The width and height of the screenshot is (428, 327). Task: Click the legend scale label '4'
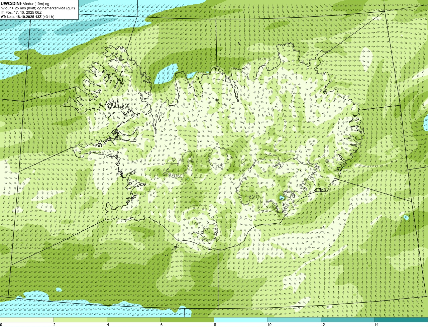pyautogui.click(x=108, y=325)
